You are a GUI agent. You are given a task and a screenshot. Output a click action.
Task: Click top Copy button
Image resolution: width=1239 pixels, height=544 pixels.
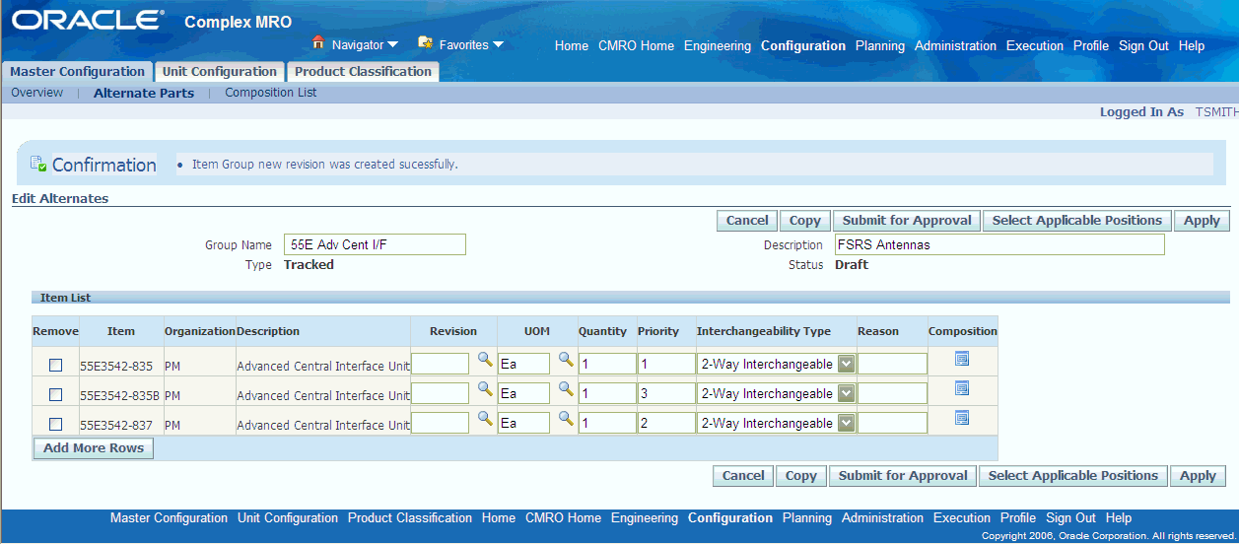(805, 221)
